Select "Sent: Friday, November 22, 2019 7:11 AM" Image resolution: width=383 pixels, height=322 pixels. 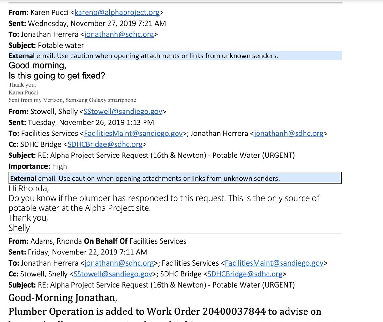click(x=78, y=252)
